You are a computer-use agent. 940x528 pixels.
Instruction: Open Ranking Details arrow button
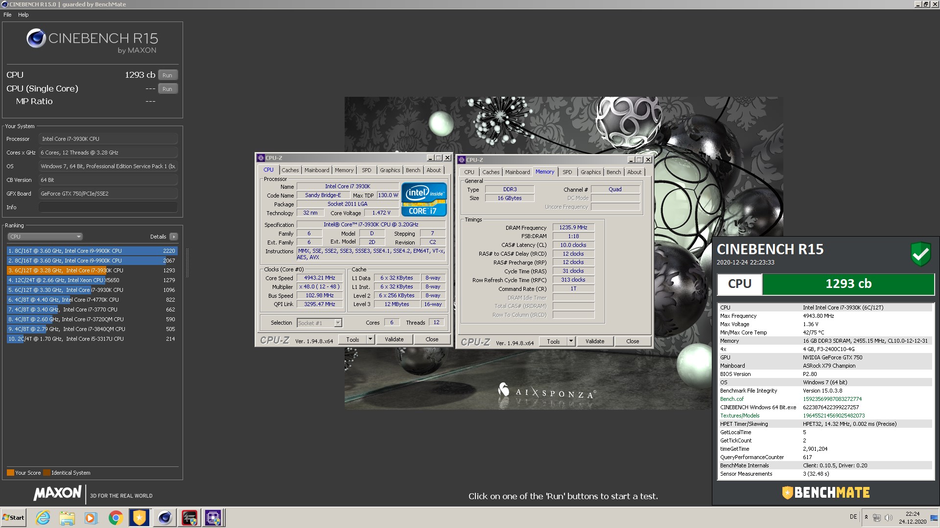coord(173,237)
